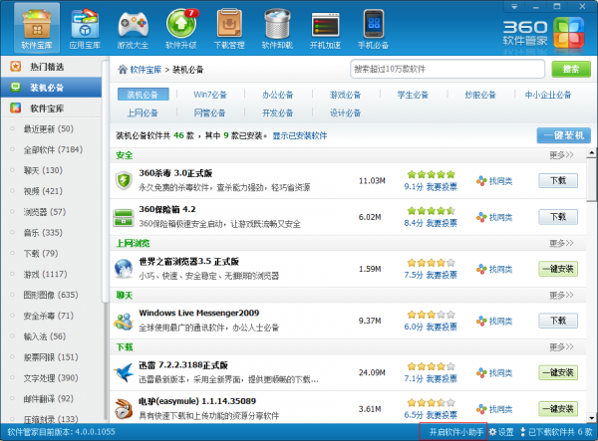
Task: Launch the 开机加速 tool icon
Action: (326, 28)
